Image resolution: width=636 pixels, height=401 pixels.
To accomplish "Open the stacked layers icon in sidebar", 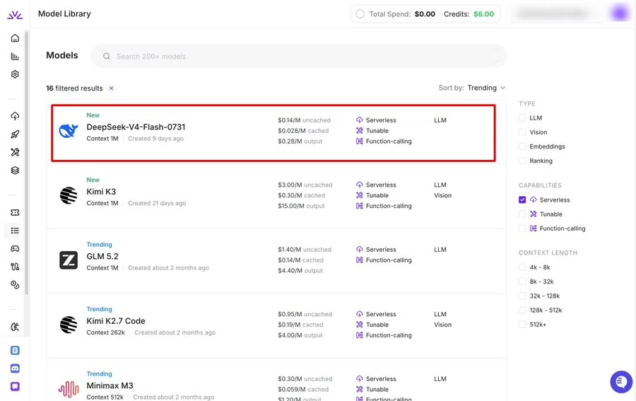I will pyautogui.click(x=15, y=170).
